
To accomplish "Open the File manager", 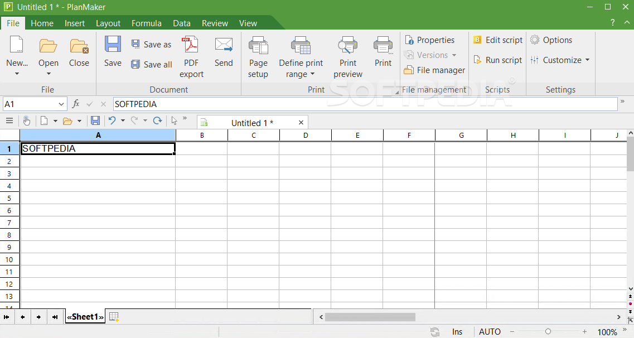I will point(435,70).
